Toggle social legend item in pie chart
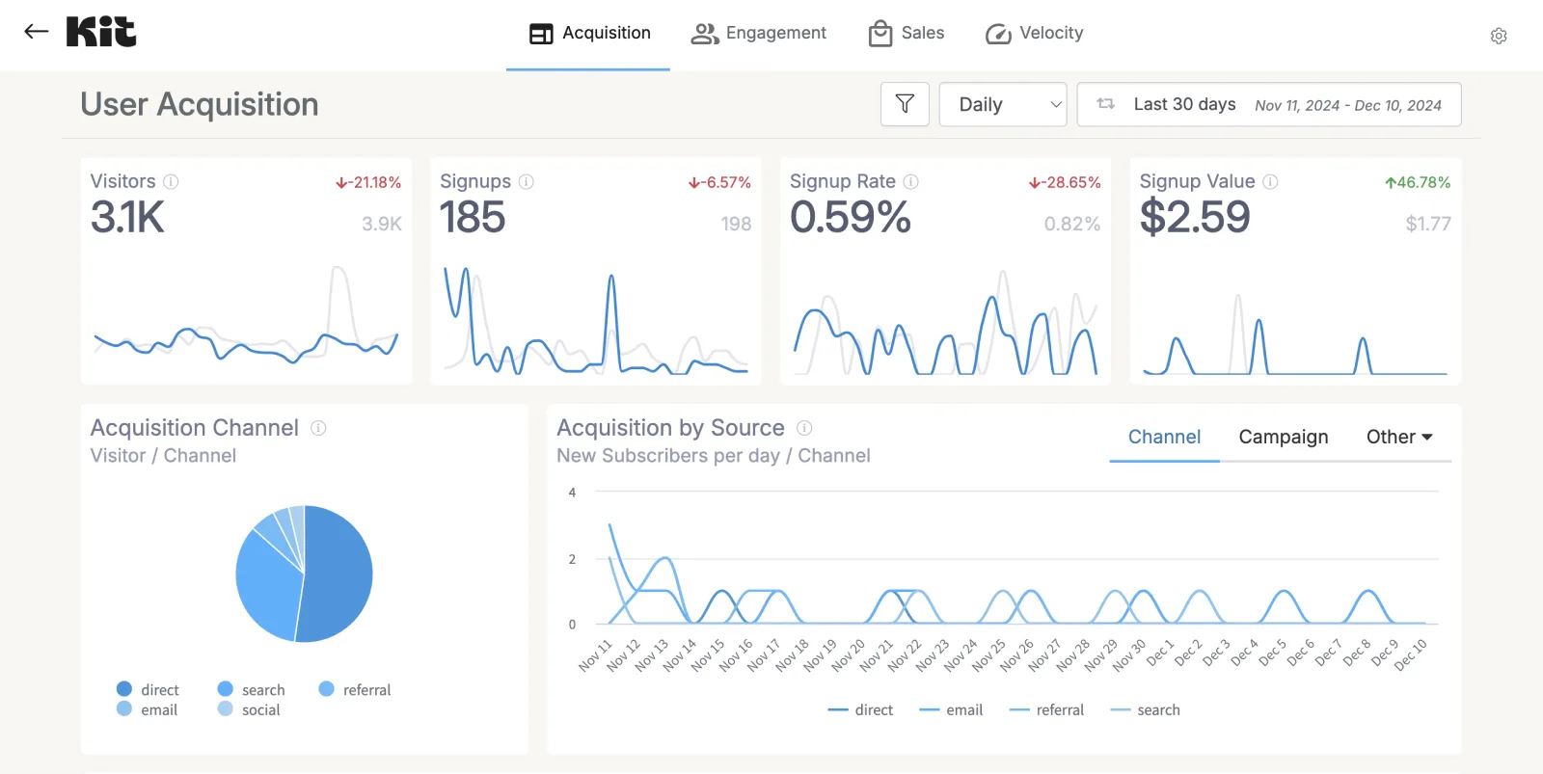Viewport: 1543px width, 774px height. tap(249, 710)
